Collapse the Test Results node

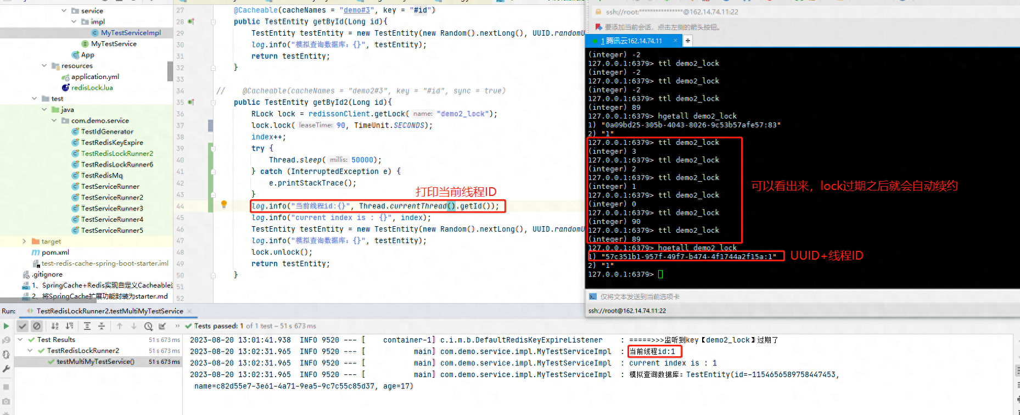pos(20,340)
